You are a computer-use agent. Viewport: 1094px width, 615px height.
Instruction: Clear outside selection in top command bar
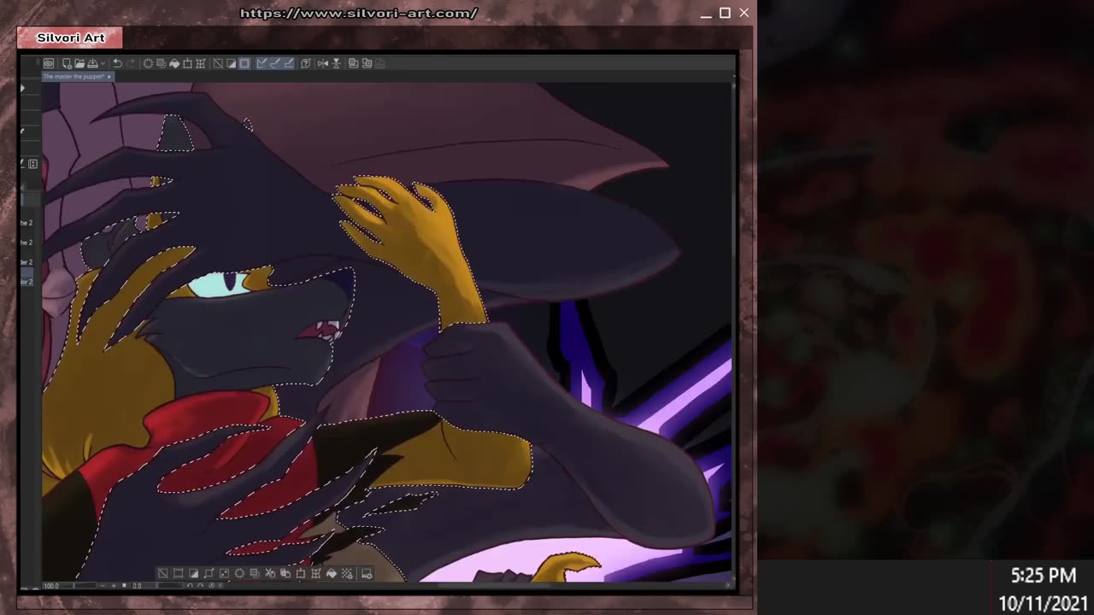(x=162, y=63)
